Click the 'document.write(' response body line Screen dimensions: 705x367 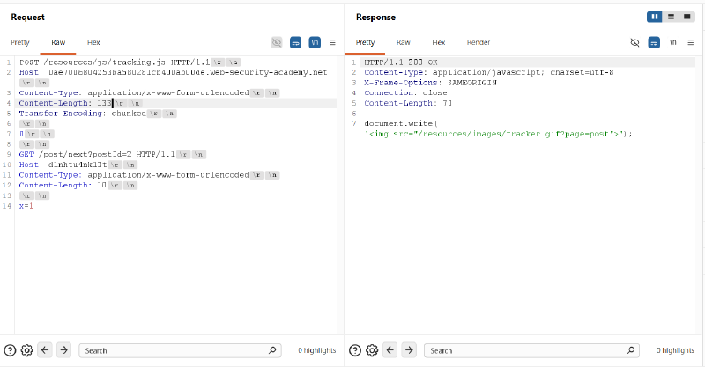[x=401, y=123]
